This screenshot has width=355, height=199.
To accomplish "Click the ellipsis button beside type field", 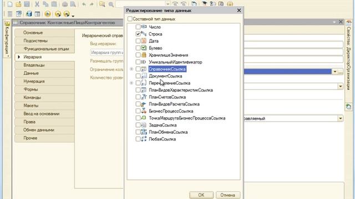I will [341, 72].
